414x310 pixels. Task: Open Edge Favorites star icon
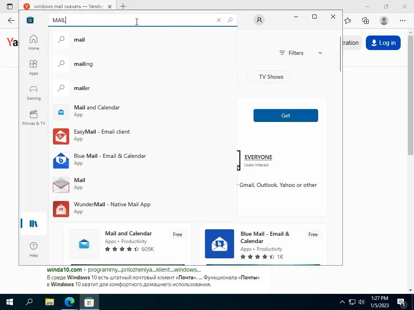348,21
